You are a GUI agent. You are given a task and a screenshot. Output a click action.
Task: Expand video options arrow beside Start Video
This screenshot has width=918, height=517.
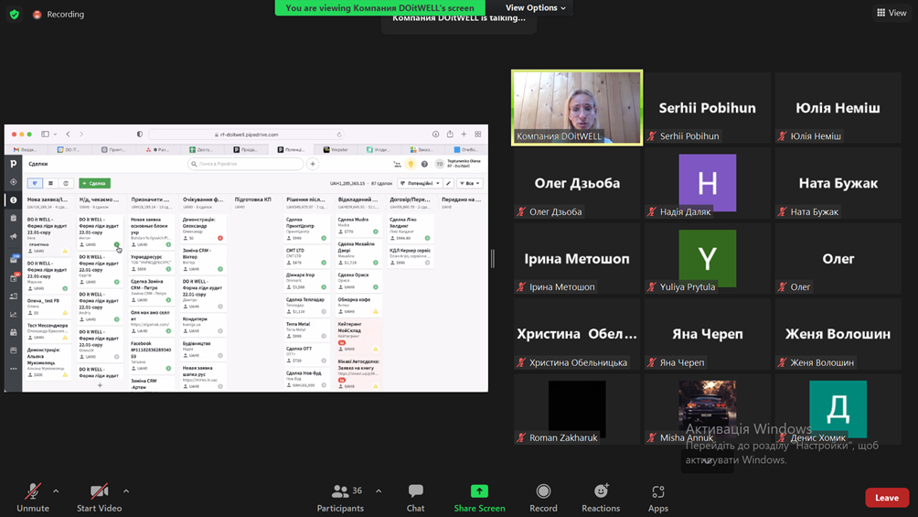click(x=126, y=491)
